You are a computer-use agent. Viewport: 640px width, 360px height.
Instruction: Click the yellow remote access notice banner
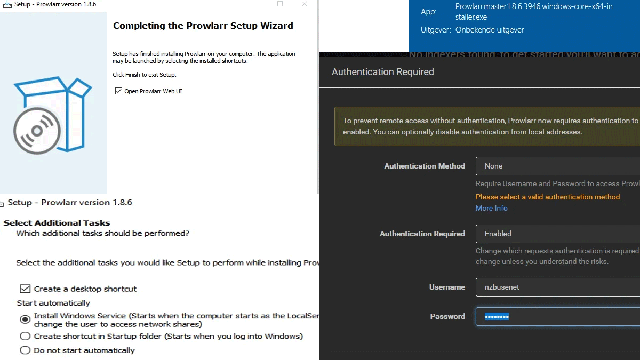pyautogui.click(x=486, y=126)
